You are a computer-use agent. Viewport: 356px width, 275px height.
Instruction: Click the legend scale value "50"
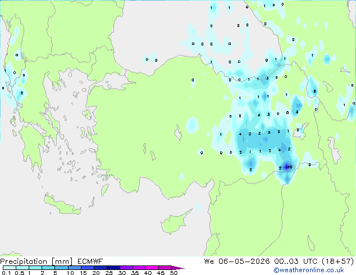174,273
